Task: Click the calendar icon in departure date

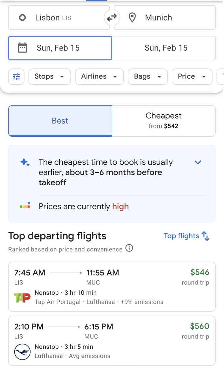Action: (22, 48)
